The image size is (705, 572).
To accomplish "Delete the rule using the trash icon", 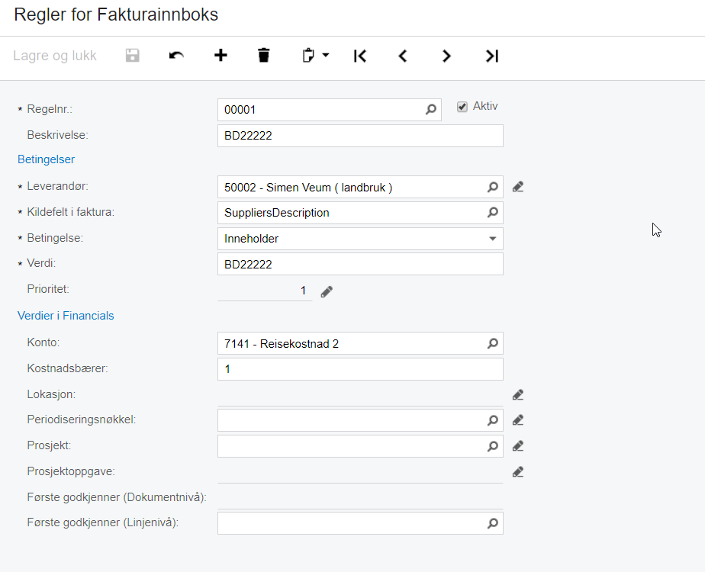I will (264, 56).
